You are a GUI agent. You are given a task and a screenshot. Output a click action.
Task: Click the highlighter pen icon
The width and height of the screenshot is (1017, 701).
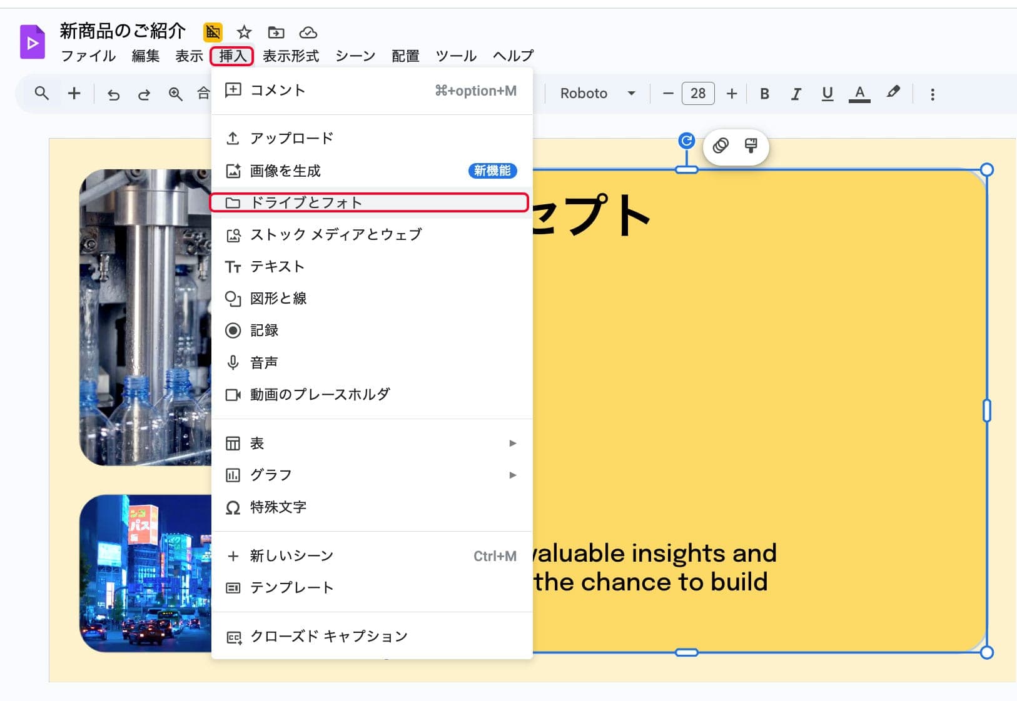[x=893, y=93]
